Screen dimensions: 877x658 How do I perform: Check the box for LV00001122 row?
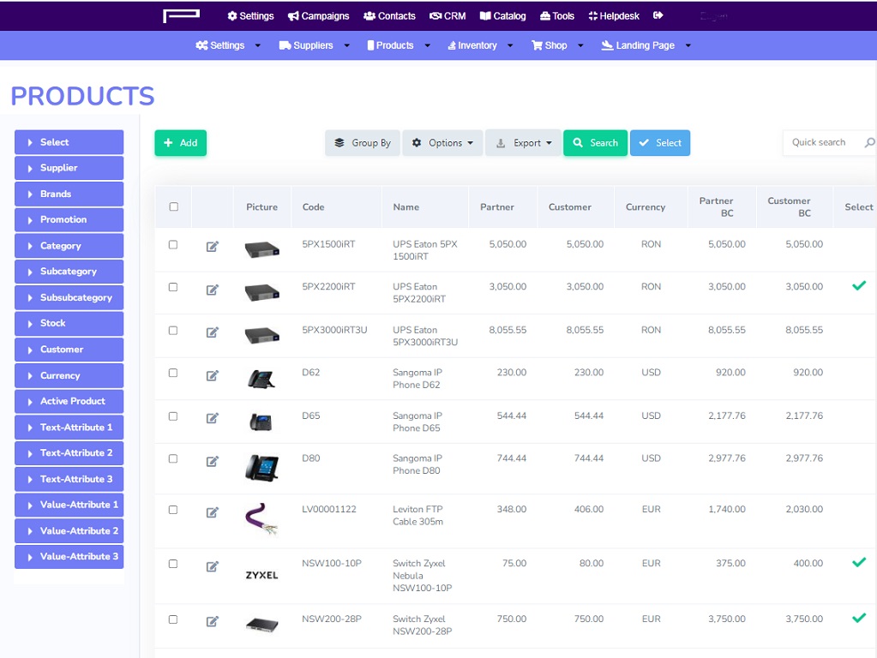click(173, 510)
